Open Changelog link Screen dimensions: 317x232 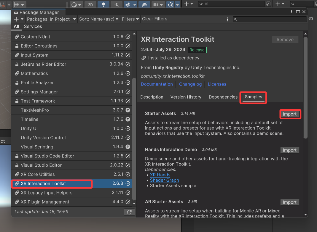(190, 84)
